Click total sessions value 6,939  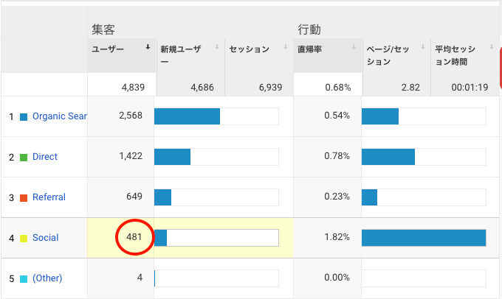tap(270, 87)
